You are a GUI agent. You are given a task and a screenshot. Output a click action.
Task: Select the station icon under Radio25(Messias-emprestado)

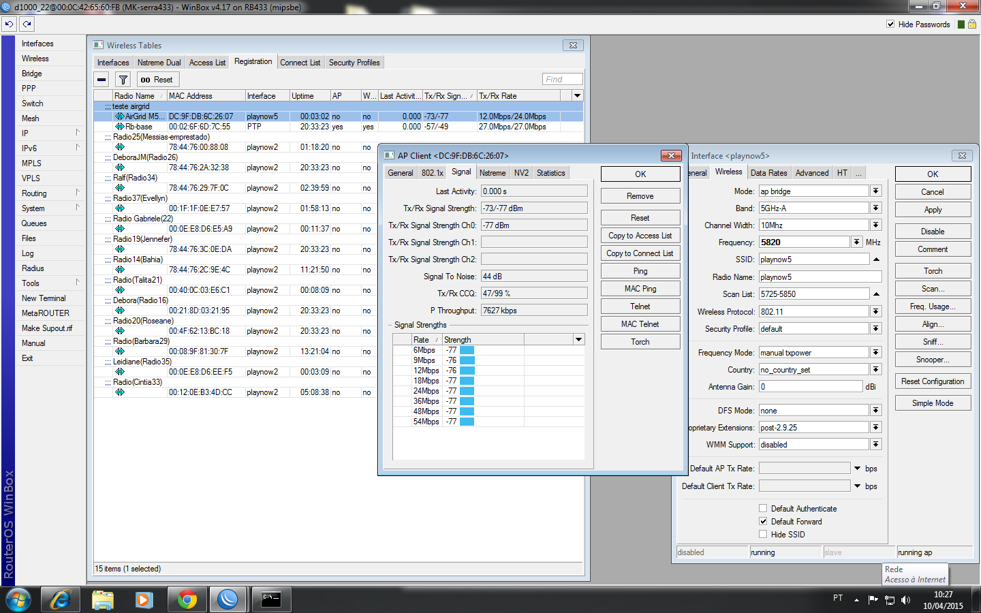(120, 147)
